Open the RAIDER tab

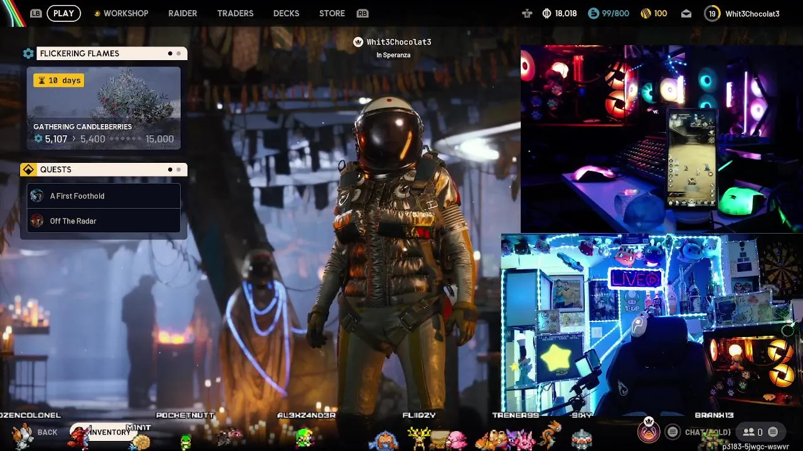(x=183, y=13)
